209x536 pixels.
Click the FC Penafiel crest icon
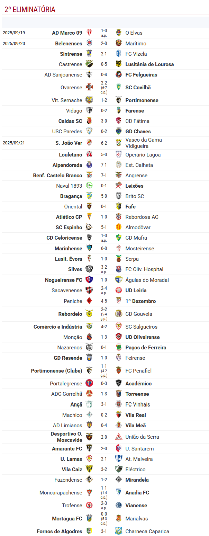click(x=119, y=371)
